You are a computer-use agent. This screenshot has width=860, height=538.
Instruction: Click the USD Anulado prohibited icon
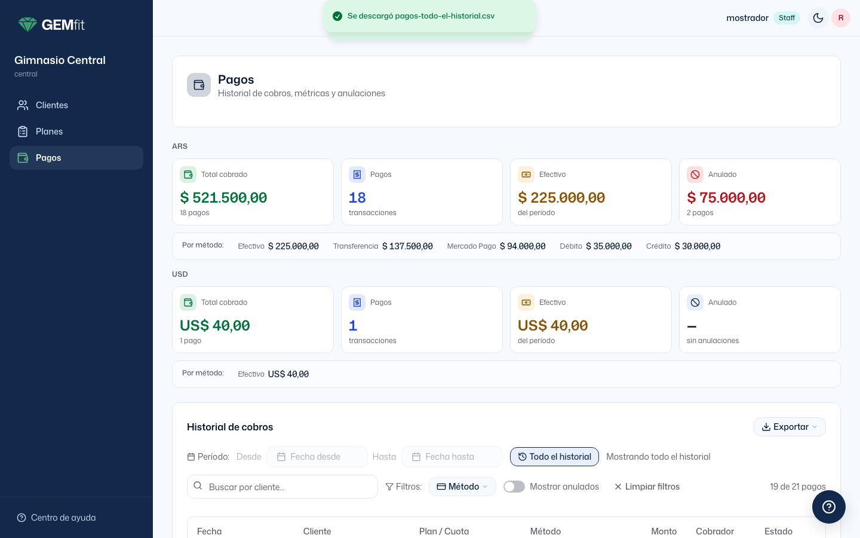695,302
